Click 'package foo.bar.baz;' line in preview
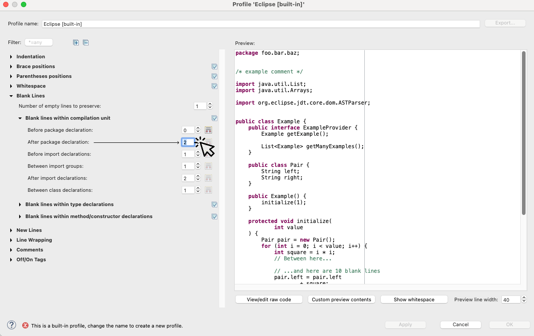 point(267,53)
